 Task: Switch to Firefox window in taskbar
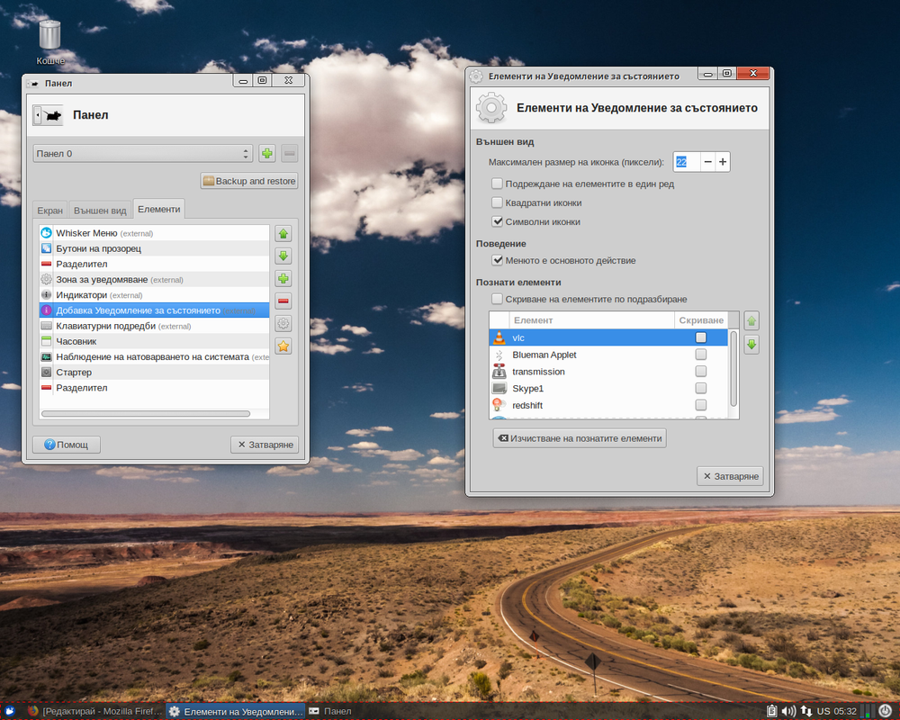pyautogui.click(x=95, y=711)
